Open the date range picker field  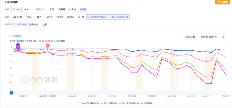108,17
